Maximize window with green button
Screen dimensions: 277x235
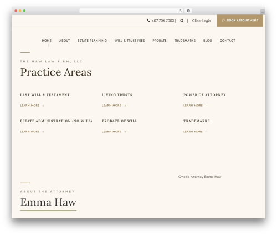[x=24, y=11]
